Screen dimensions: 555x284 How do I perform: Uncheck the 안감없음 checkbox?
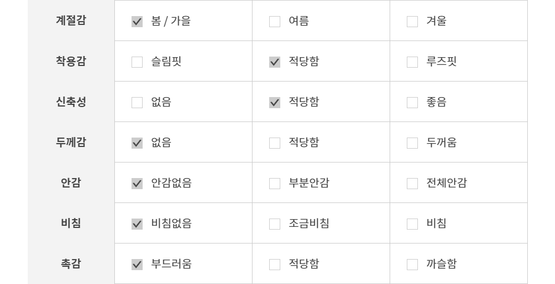click(x=137, y=184)
